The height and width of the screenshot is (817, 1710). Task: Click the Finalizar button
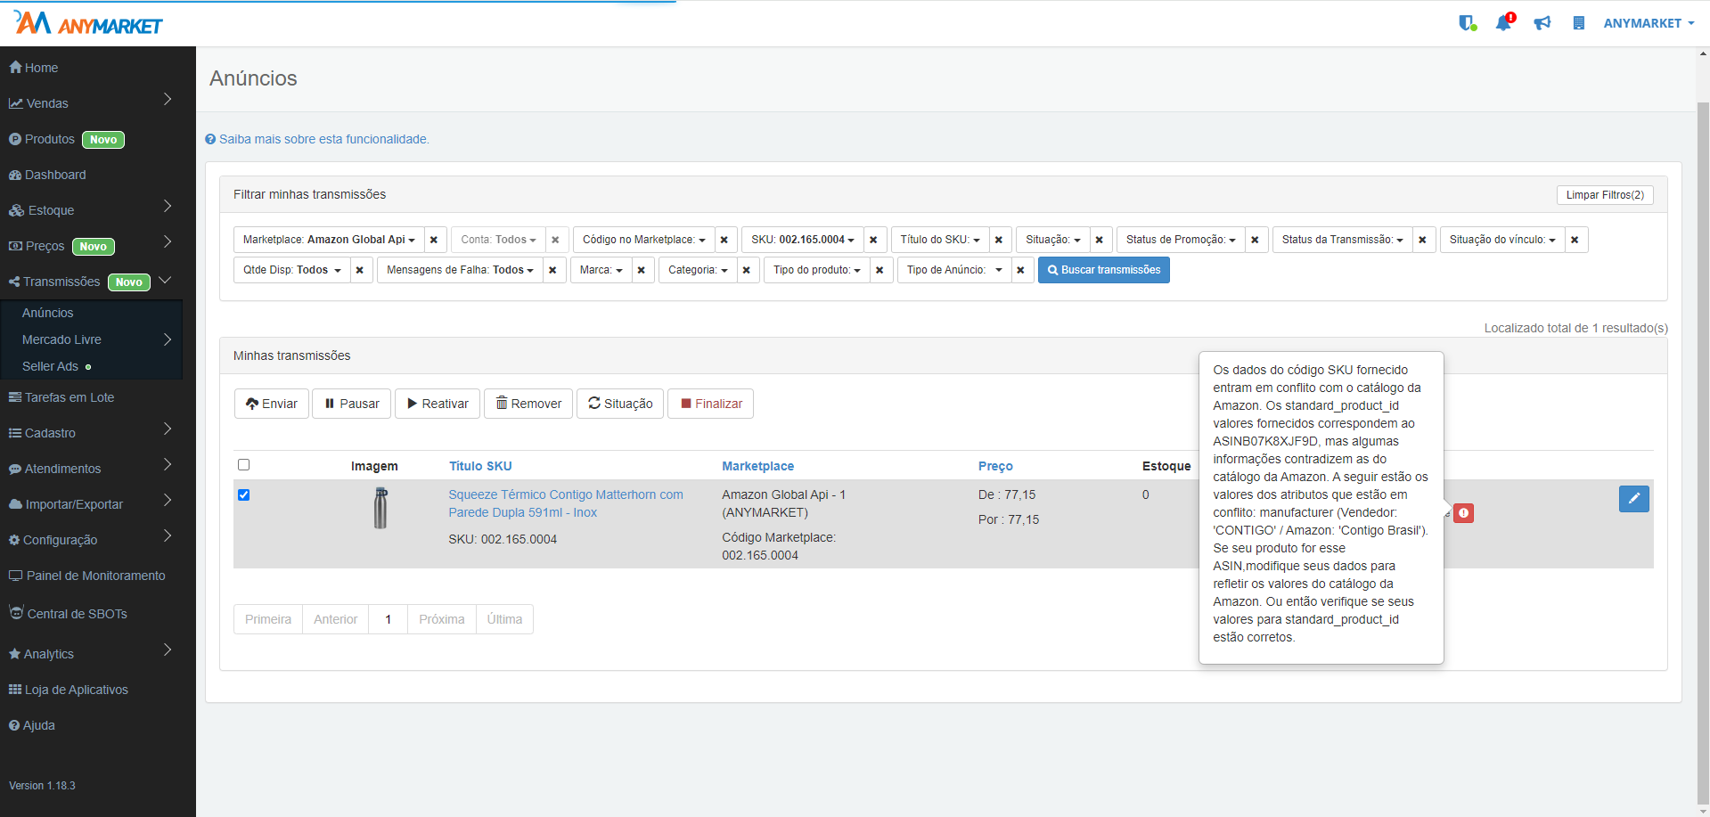(711, 404)
